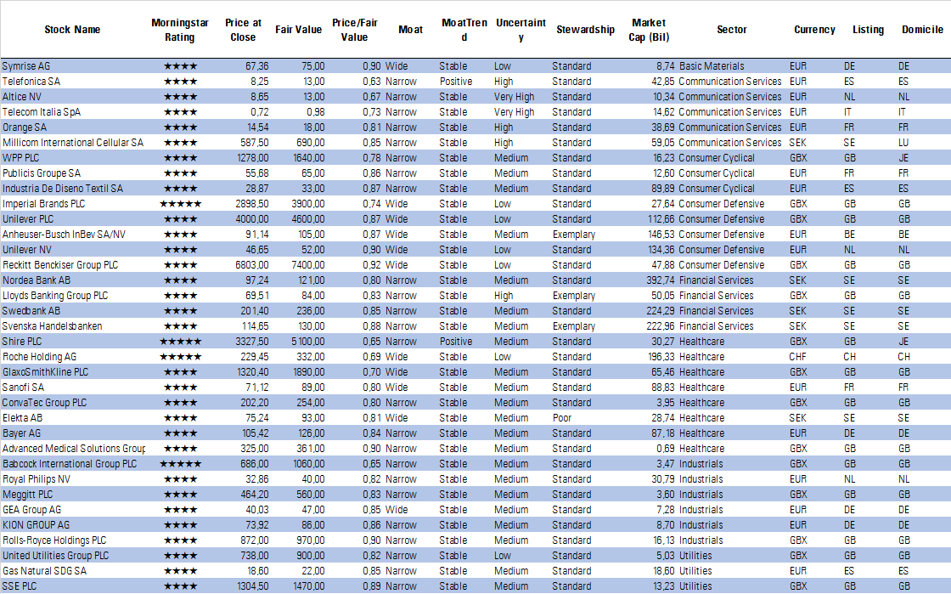Select the CHF currency cell for Roche Holding

tap(799, 357)
